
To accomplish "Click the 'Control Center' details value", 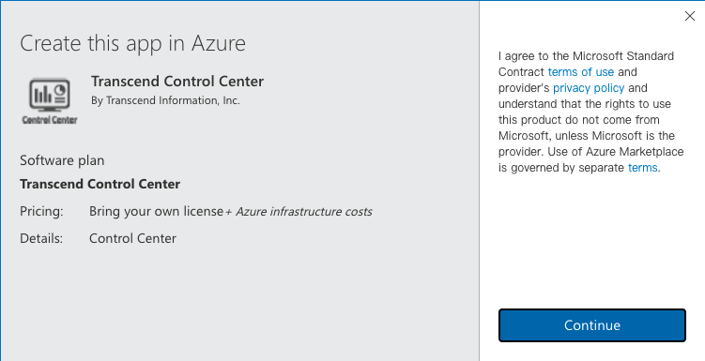I will coord(132,238).
